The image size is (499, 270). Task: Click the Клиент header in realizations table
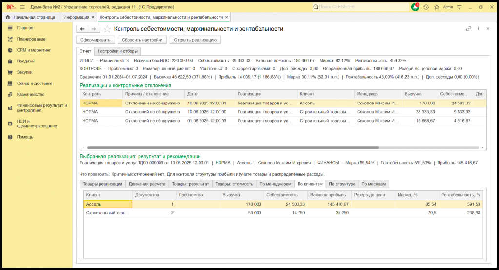[325, 94]
